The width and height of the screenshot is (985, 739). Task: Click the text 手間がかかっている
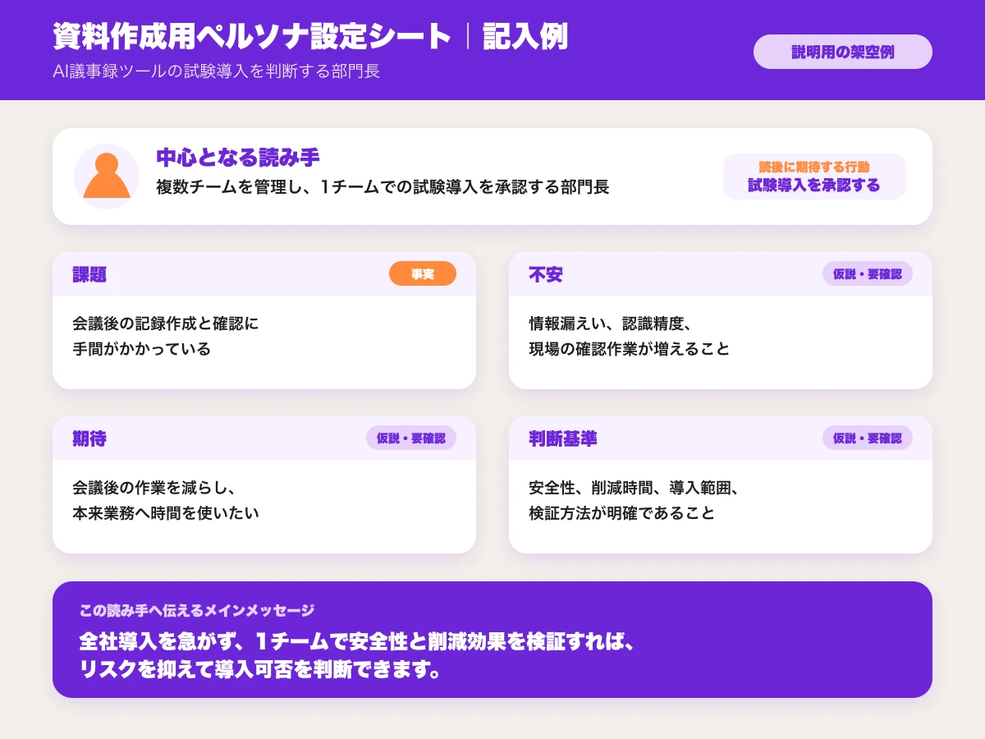coord(142,349)
